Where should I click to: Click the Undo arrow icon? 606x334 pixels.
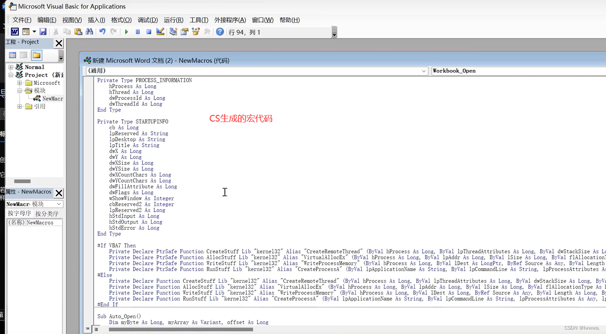click(102, 31)
